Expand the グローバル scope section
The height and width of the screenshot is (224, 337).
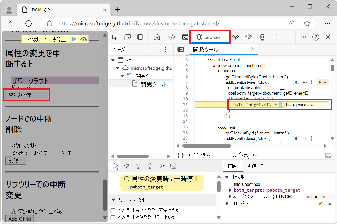[x=227, y=203]
